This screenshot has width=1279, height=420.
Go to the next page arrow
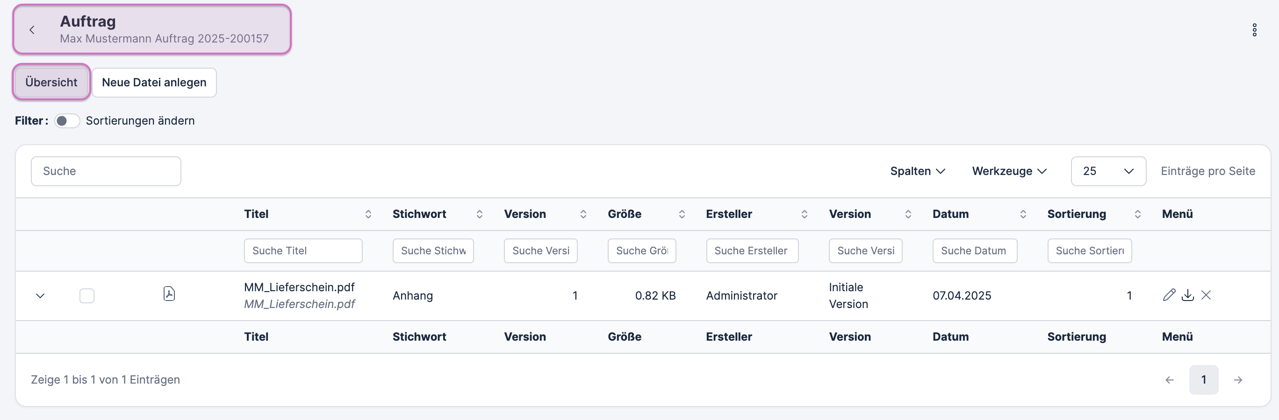click(1238, 380)
